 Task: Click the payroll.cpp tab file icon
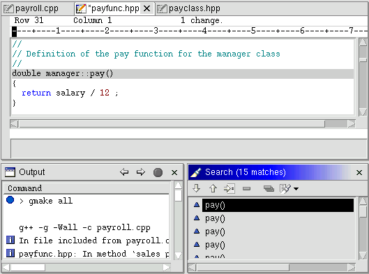tap(8, 8)
